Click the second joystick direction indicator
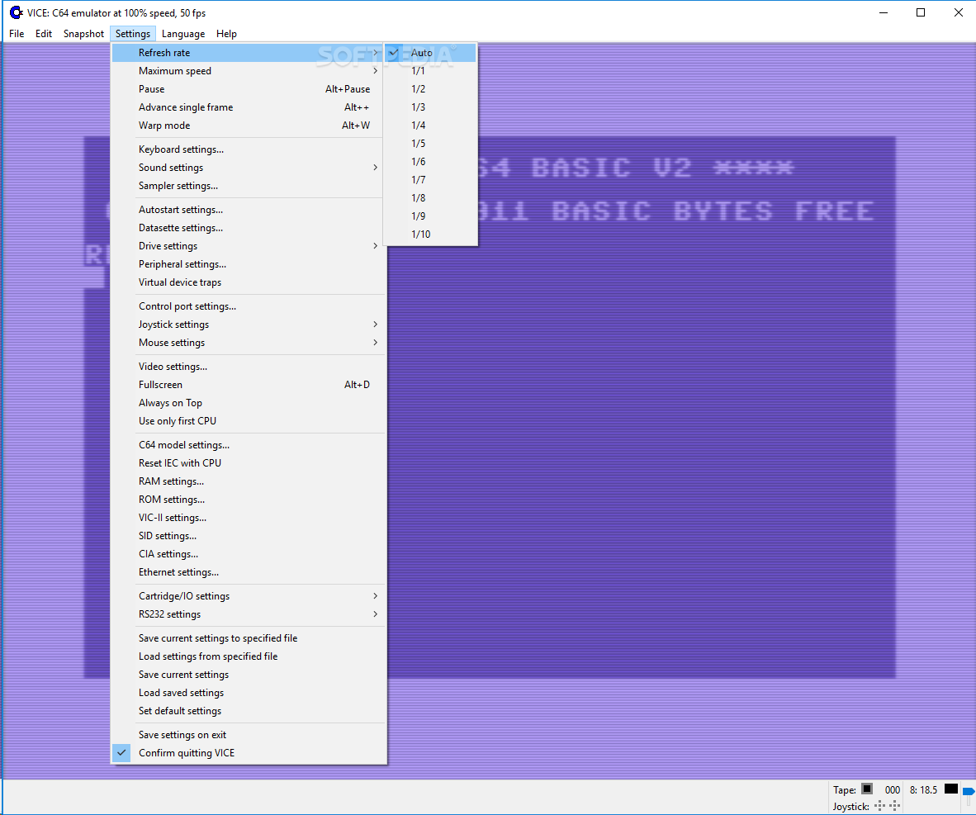The width and height of the screenshot is (976, 815). (894, 806)
